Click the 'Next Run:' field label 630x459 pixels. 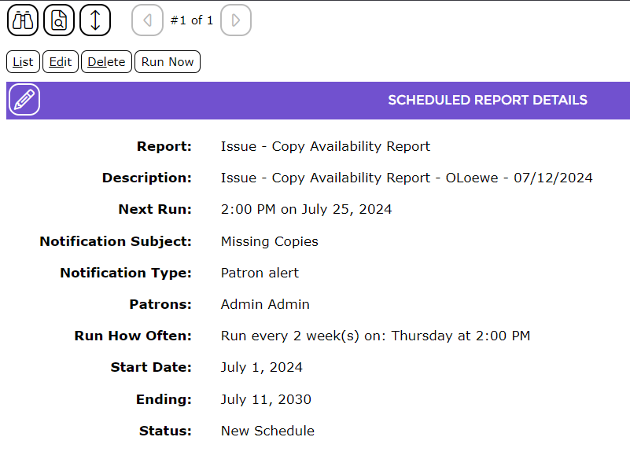pyautogui.click(x=155, y=209)
